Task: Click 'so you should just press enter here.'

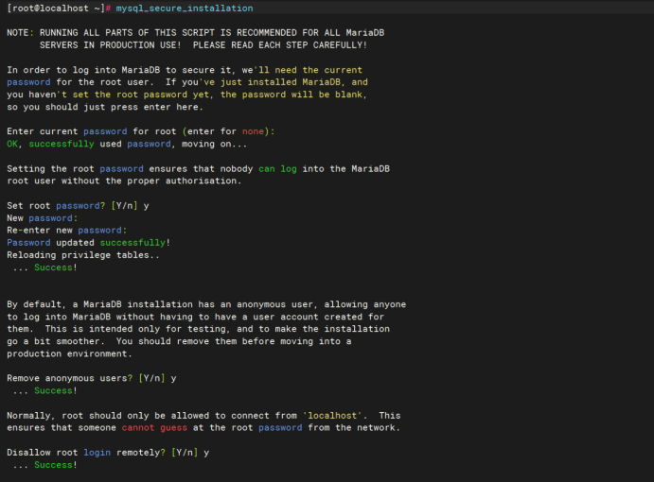Action: tap(105, 107)
